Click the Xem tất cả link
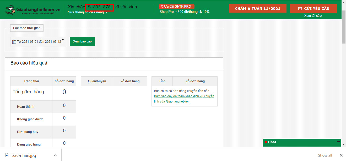This screenshot has height=161, width=346. [x=313, y=16]
